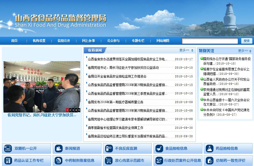Screen dimensions: 254x166
Task: Open the 网上办事 navigation menu
Action: 89,41
